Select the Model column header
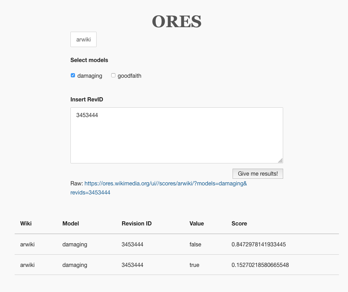The width and height of the screenshot is (348, 292). (70, 223)
